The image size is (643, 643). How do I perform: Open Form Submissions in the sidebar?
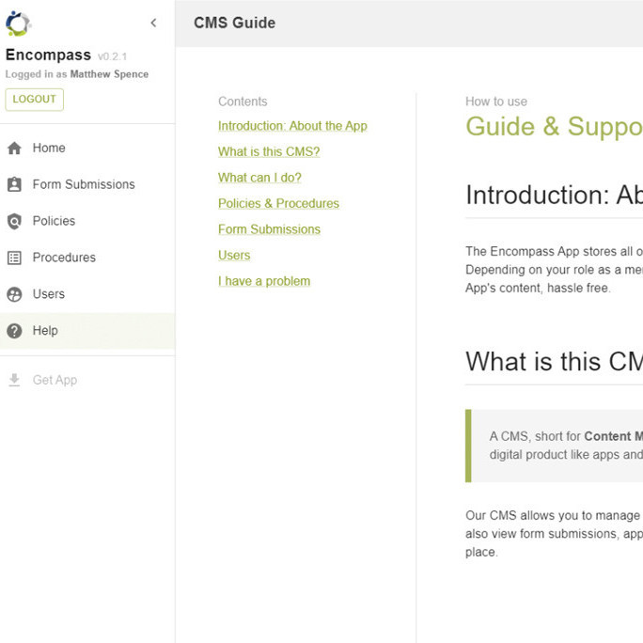coord(84,185)
